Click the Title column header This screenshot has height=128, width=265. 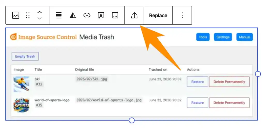38,70
